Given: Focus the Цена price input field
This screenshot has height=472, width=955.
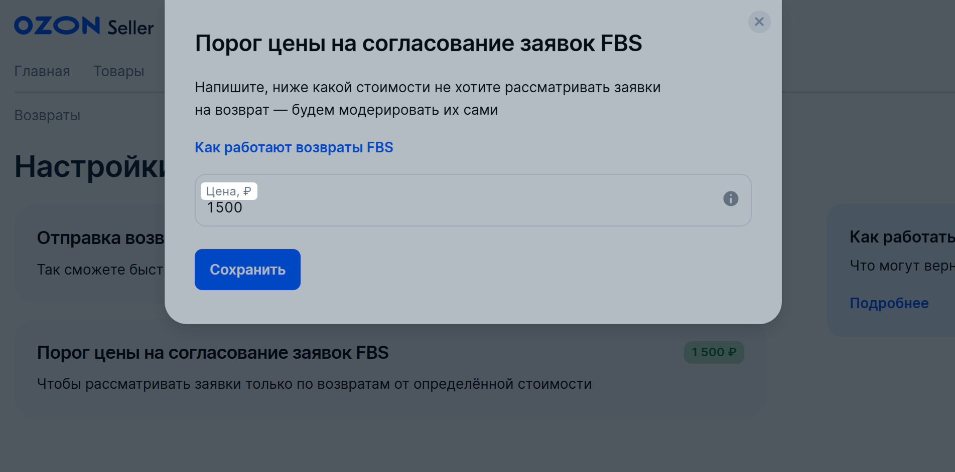Looking at the screenshot, I should tap(473, 200).
